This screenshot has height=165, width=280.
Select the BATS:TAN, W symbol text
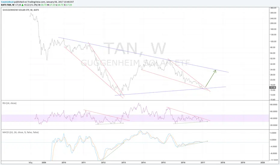point(8,5)
